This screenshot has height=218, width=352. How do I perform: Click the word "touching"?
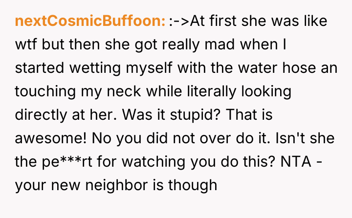tap(44, 91)
